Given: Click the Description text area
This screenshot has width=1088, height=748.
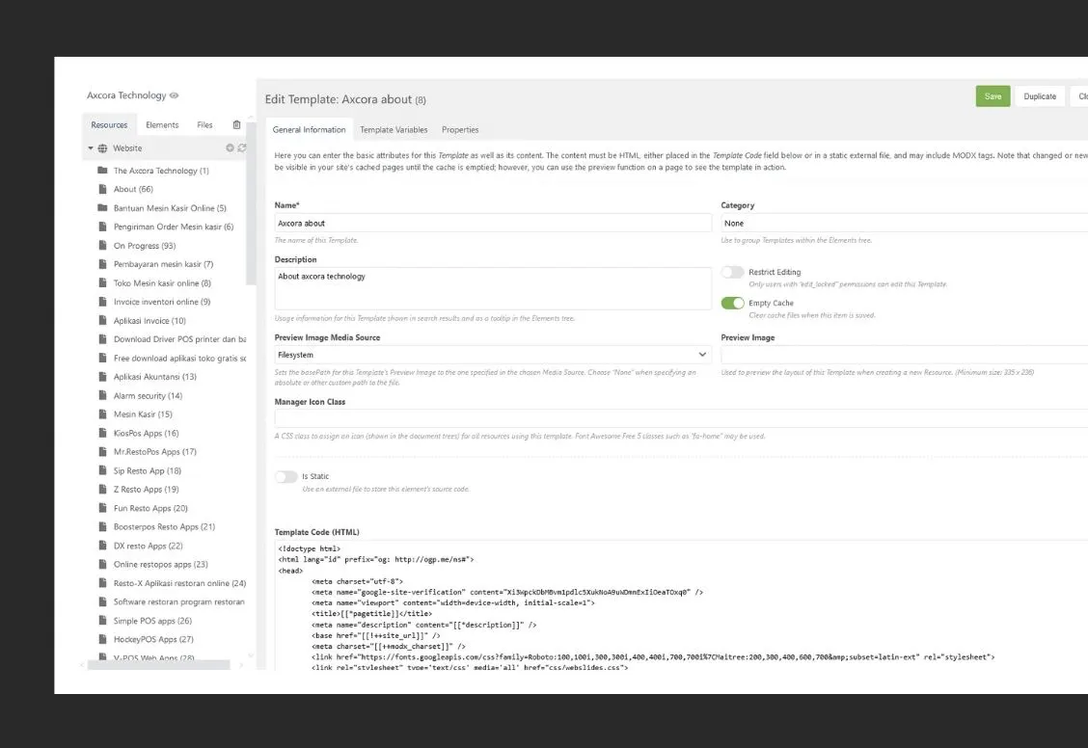Looking at the screenshot, I should pyautogui.click(x=493, y=288).
